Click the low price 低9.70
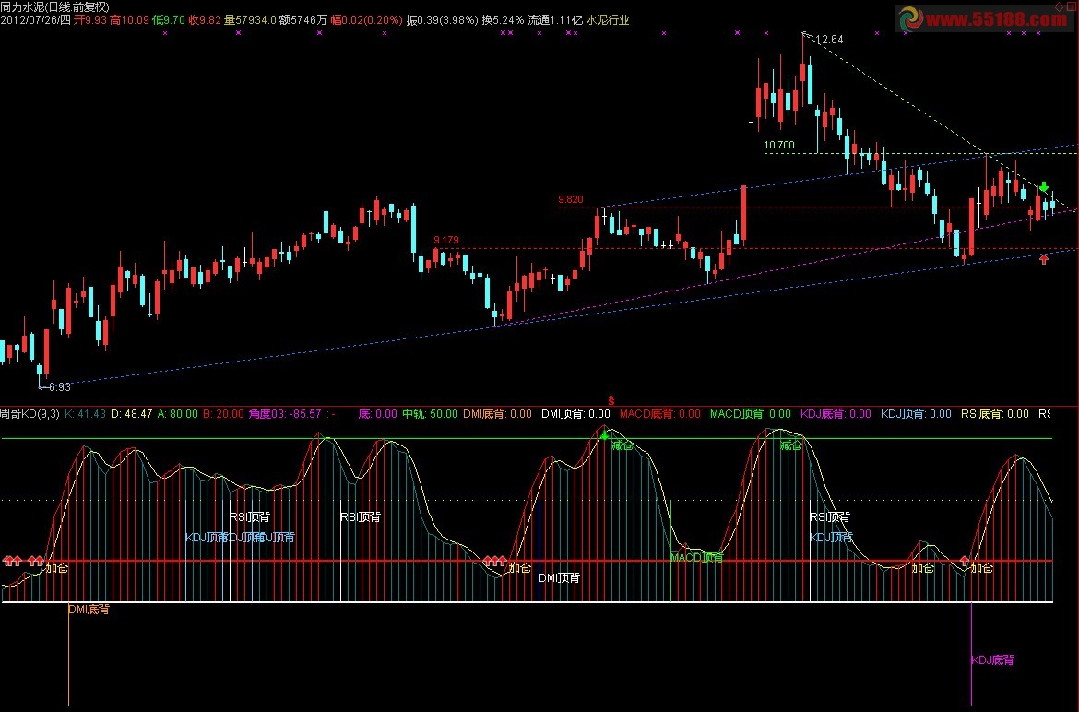The height and width of the screenshot is (712, 1079). pos(169,20)
